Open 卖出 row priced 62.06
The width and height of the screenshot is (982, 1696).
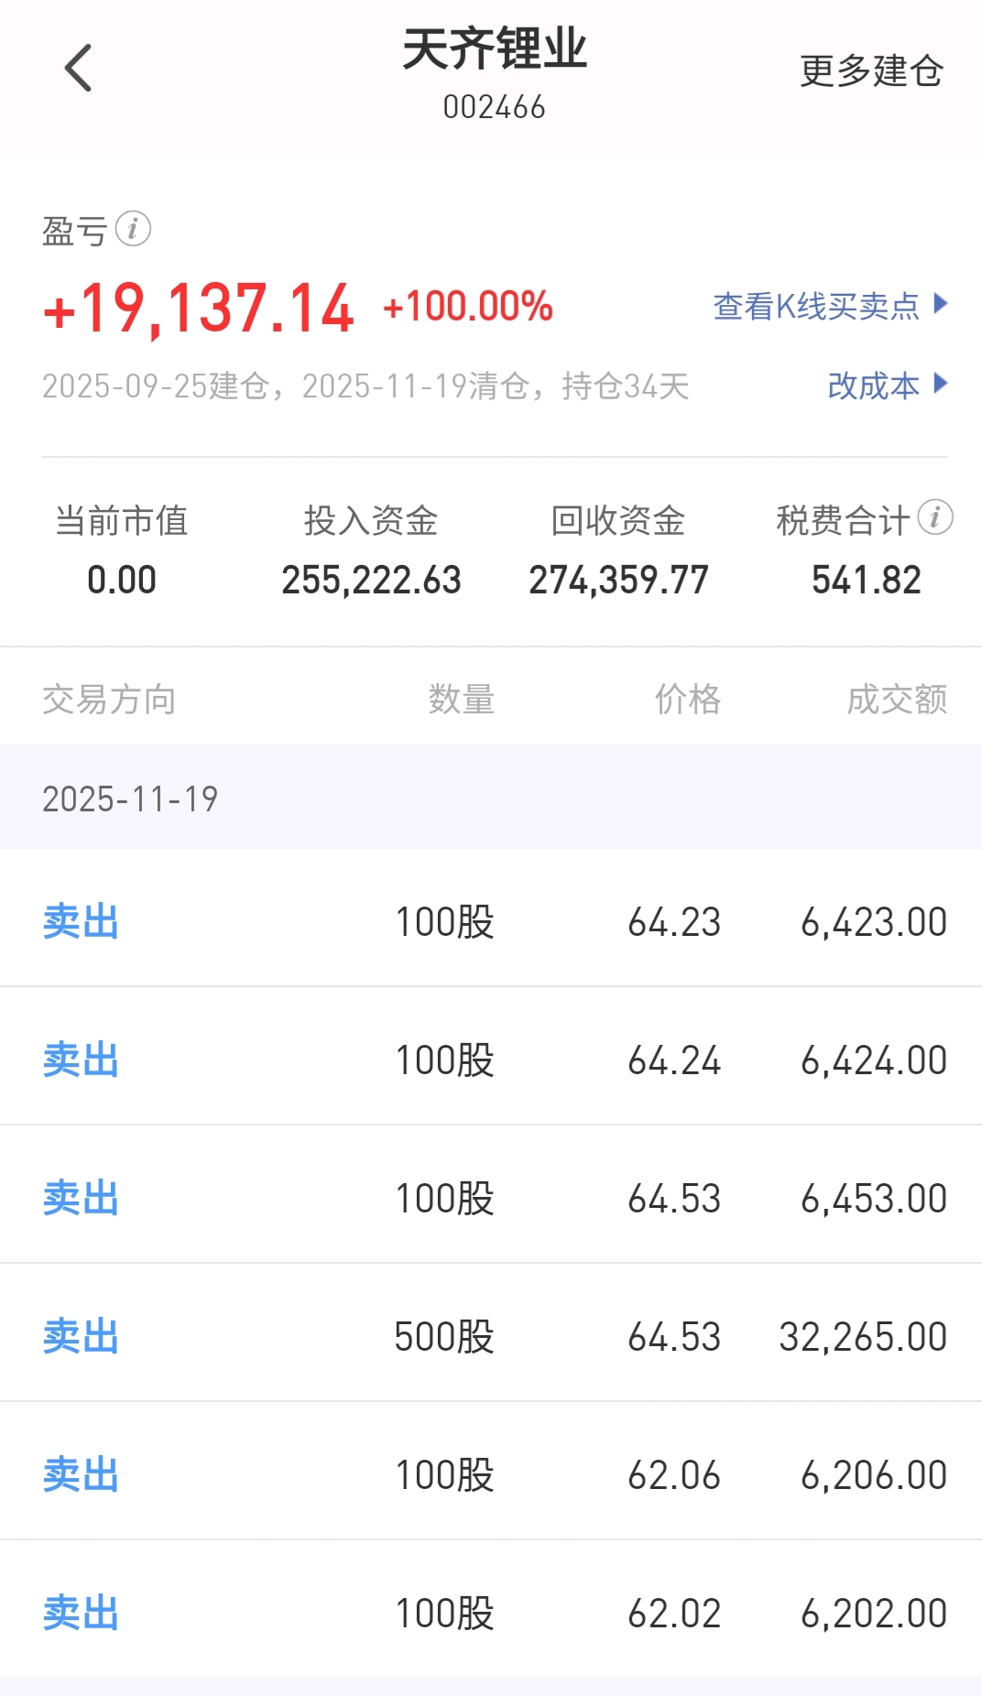pos(491,1472)
